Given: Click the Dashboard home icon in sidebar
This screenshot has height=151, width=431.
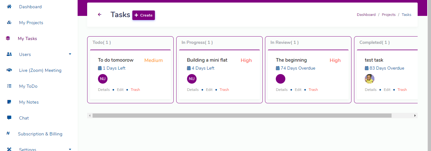Looking at the screenshot, I should point(9,7).
